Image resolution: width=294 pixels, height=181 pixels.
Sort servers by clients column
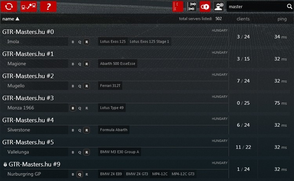click(243, 19)
